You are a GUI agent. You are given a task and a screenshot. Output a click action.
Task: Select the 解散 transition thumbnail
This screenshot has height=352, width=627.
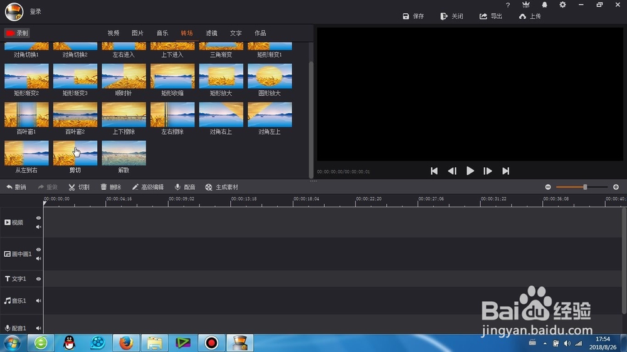point(124,153)
